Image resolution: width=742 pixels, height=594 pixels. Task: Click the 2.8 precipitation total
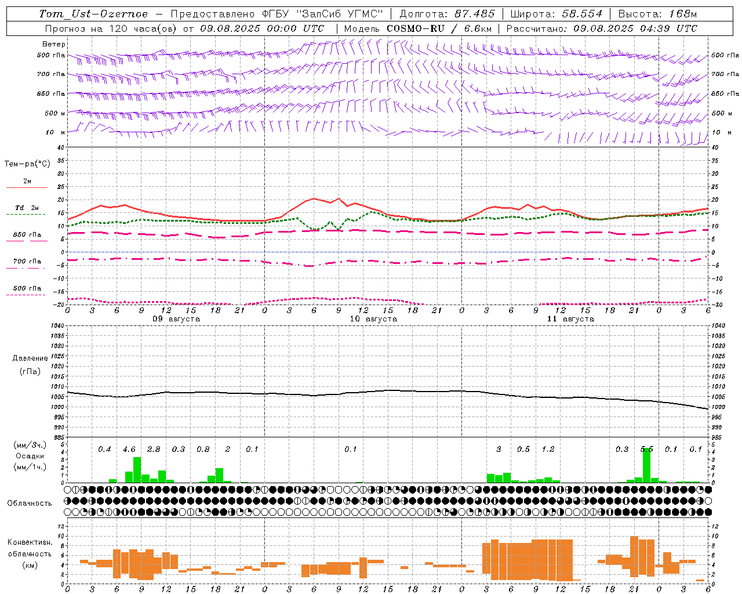tap(154, 450)
